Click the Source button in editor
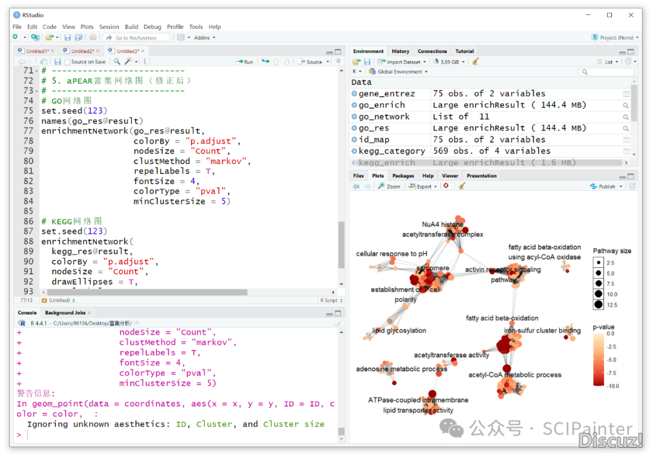653x455 pixels. pyautogui.click(x=310, y=62)
